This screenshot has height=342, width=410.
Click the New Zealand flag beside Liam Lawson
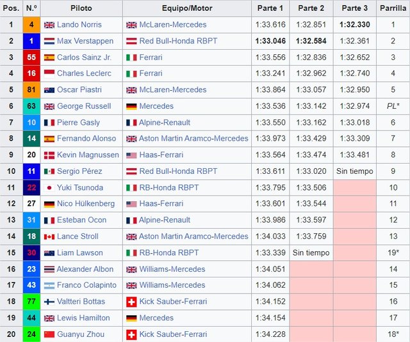point(49,253)
